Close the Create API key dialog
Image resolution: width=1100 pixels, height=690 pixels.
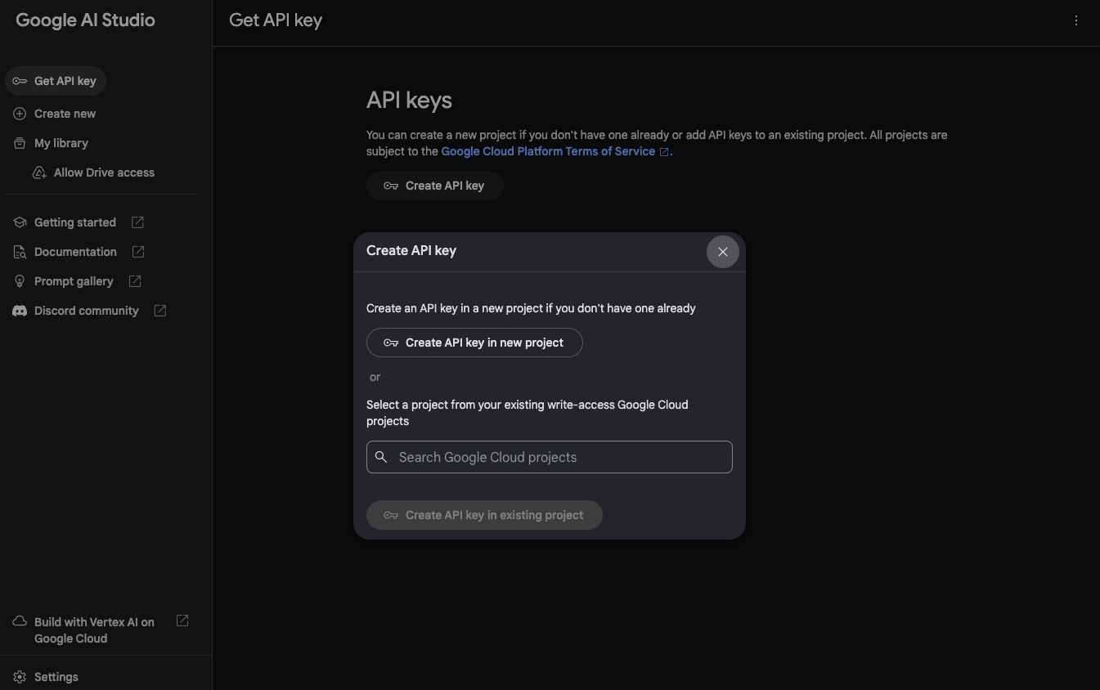(x=723, y=252)
